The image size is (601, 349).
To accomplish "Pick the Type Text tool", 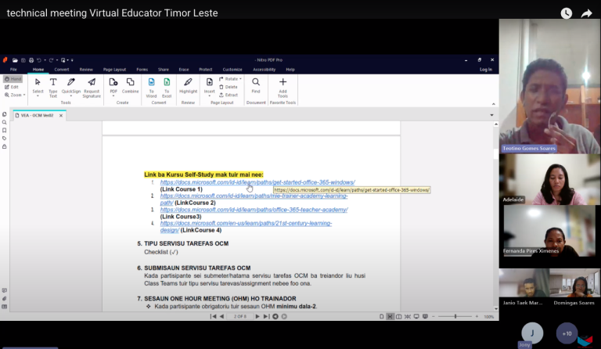I will [x=53, y=88].
